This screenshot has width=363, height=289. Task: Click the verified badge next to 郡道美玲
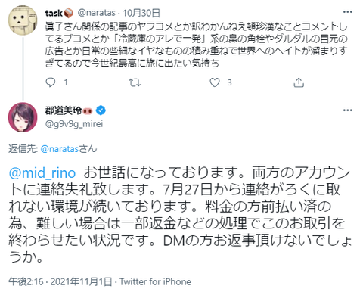coord(101,110)
